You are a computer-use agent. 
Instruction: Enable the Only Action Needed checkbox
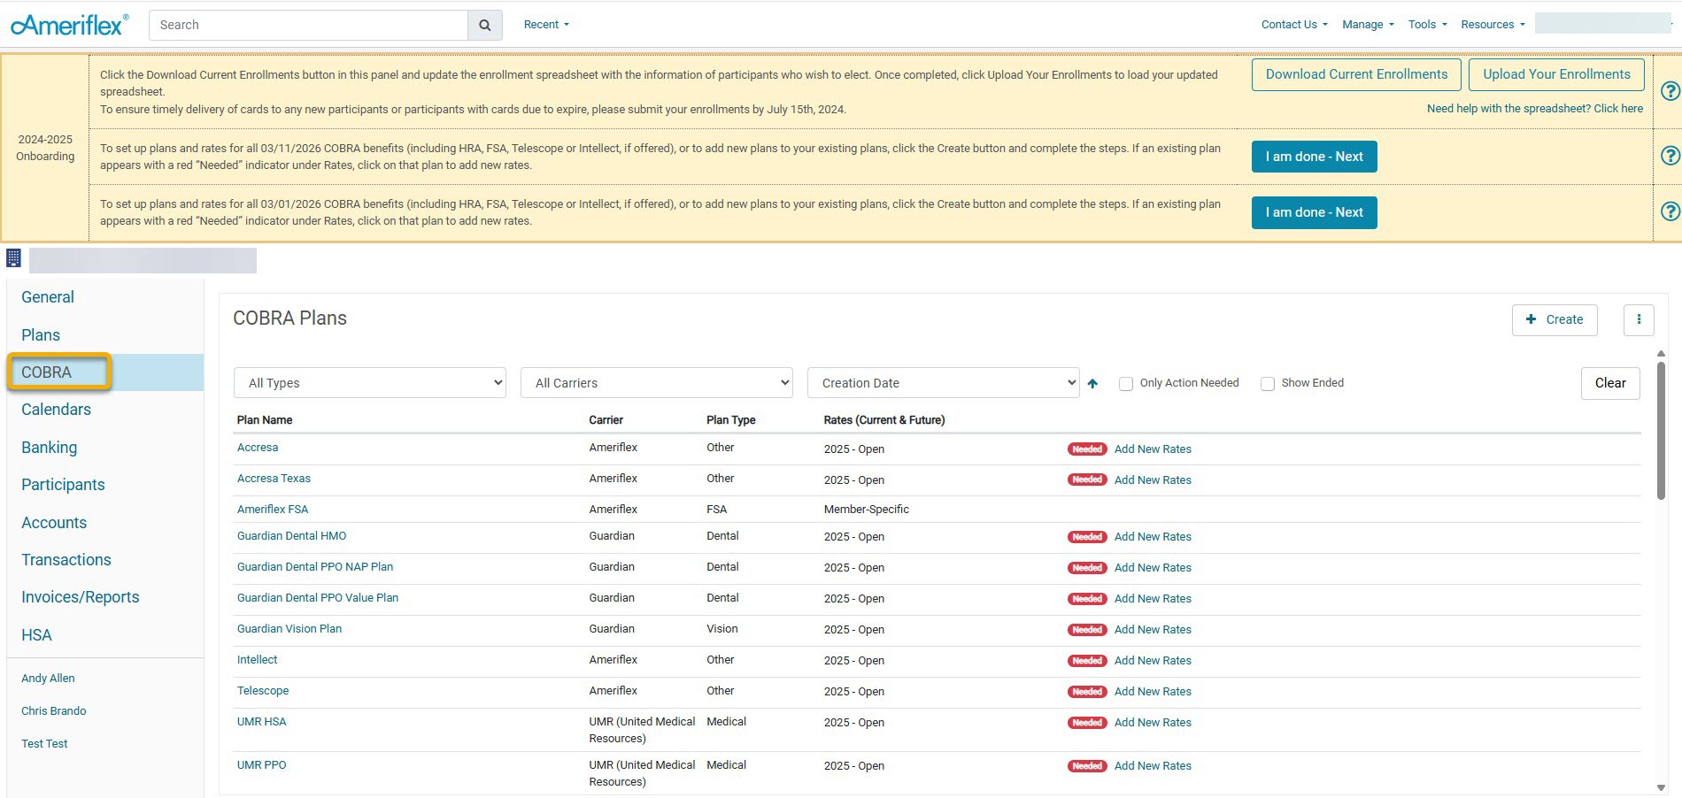click(x=1126, y=384)
